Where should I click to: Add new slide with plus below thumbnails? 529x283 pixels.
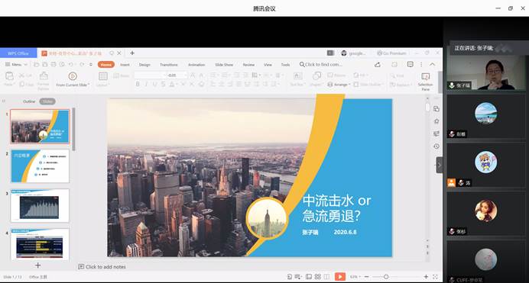(x=37, y=265)
